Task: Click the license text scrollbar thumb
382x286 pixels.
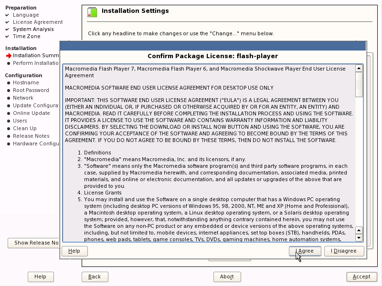Action: [x=359, y=85]
